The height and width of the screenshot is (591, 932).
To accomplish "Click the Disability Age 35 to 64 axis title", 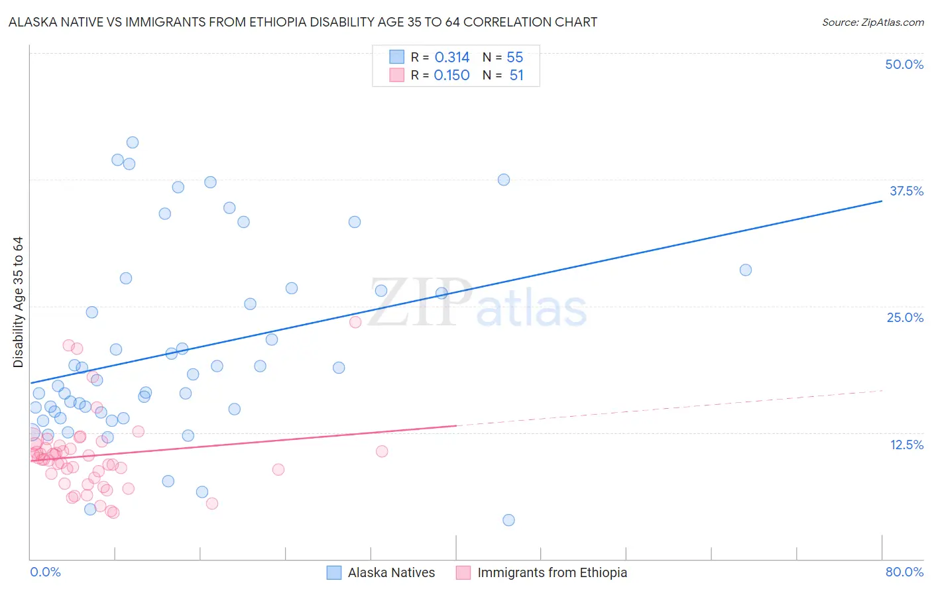I will (18, 302).
